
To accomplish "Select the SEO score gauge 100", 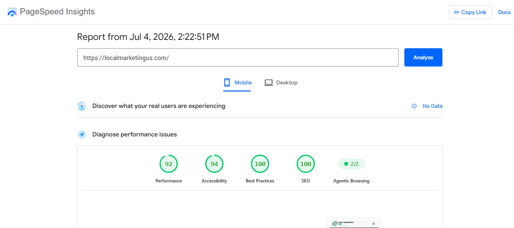I will (x=306, y=164).
